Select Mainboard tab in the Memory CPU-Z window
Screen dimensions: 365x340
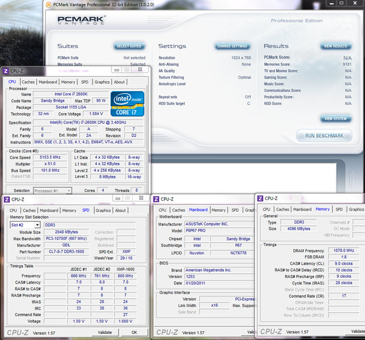(x=302, y=210)
